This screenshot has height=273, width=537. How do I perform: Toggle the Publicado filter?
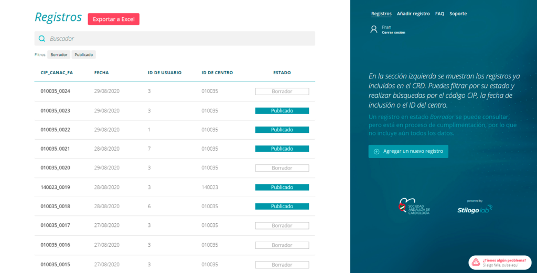[x=84, y=54]
